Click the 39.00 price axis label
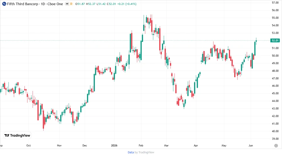The height and width of the screenshot is (156, 282). pyautogui.click(x=275, y=139)
